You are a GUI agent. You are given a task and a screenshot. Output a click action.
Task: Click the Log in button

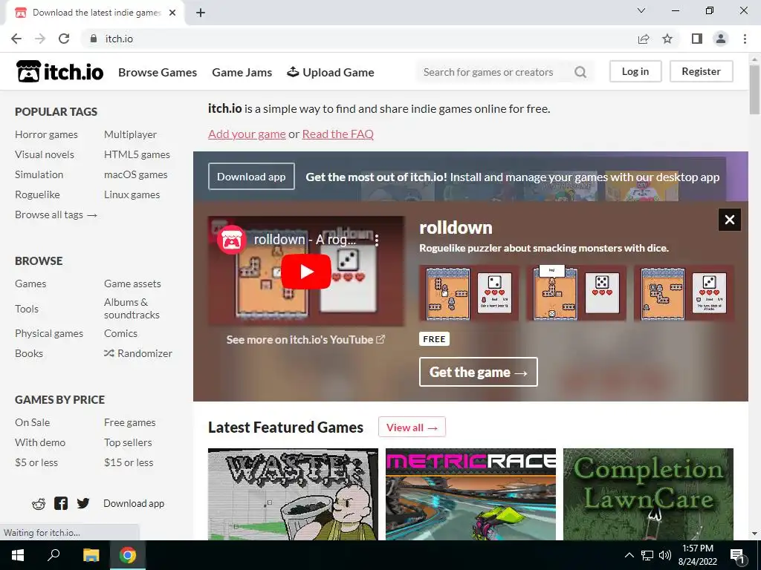click(x=635, y=71)
